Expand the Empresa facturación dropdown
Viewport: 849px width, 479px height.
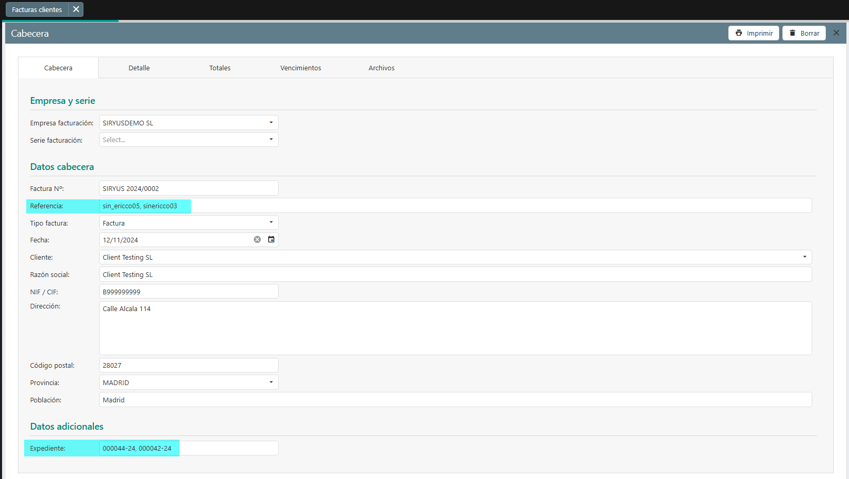[271, 123]
